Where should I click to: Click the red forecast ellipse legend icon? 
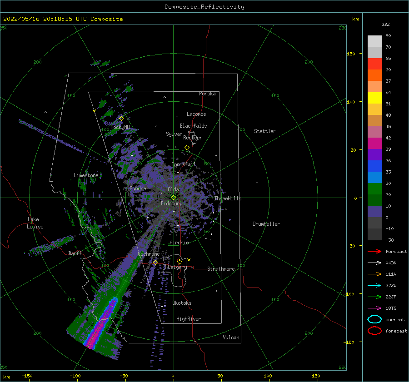click(x=374, y=331)
